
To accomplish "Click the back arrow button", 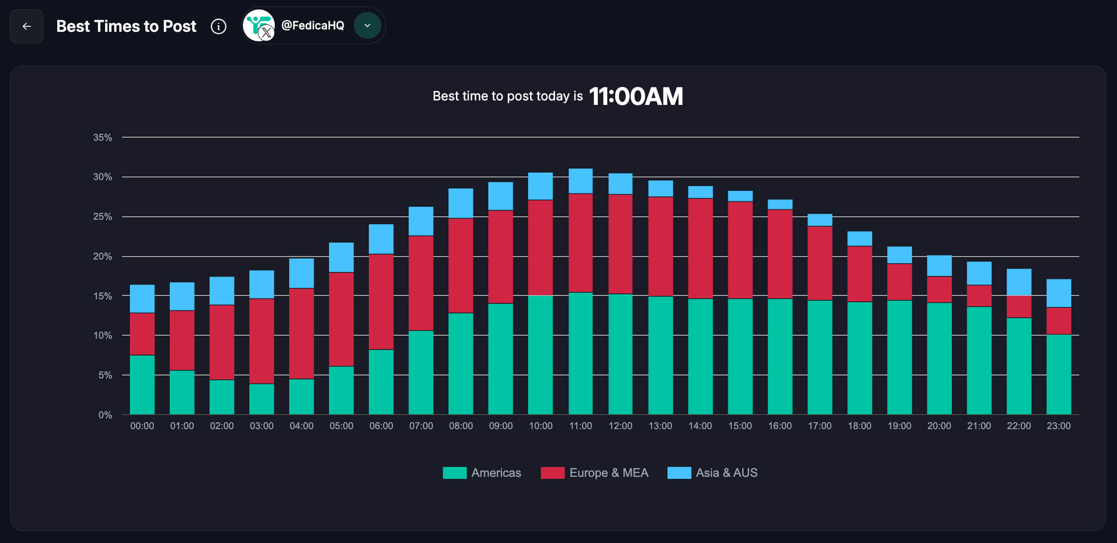I will 26,26.
